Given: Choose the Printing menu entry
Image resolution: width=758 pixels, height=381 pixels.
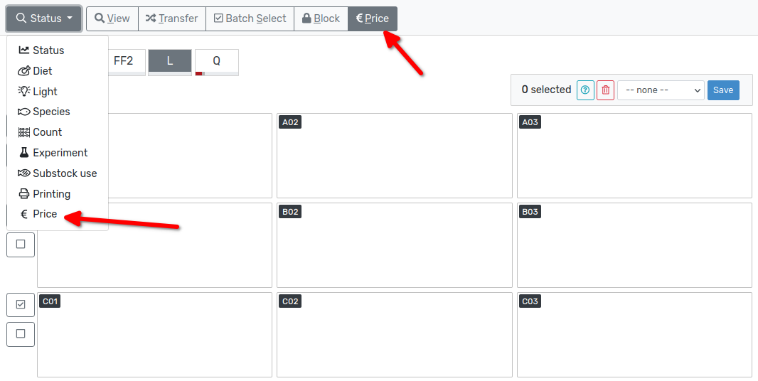Looking at the screenshot, I should click(51, 194).
